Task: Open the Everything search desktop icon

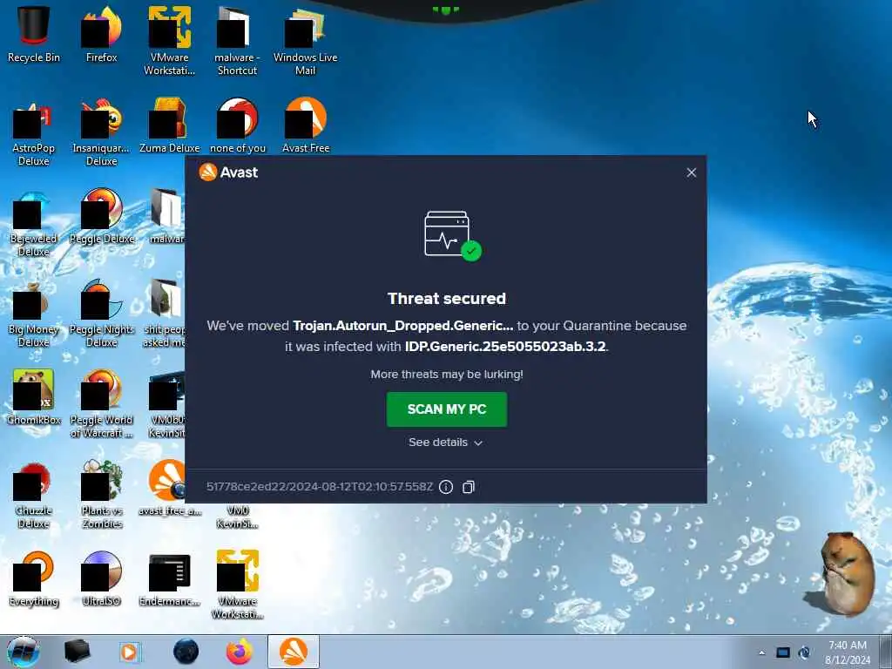Action: pyautogui.click(x=34, y=578)
